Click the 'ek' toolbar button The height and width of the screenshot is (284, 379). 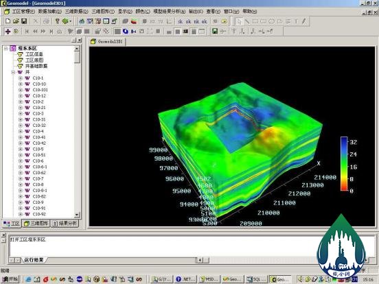[x=204, y=21]
